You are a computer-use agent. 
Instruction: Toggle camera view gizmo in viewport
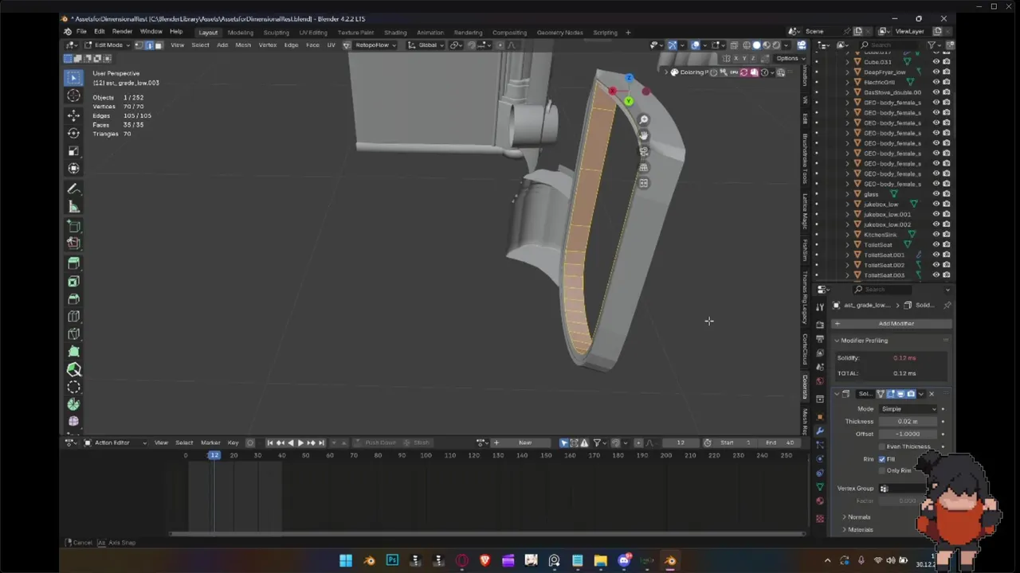pyautogui.click(x=644, y=151)
